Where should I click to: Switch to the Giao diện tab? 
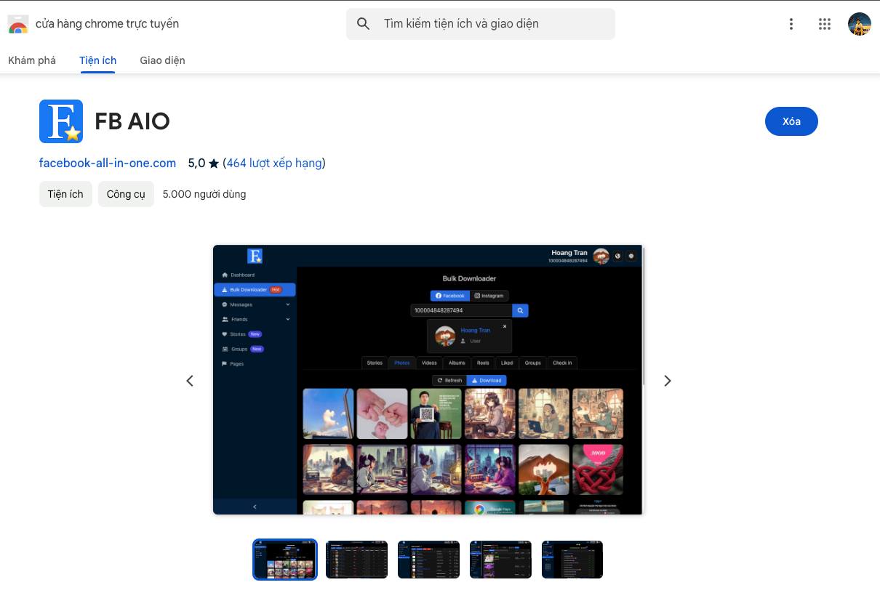[x=162, y=60]
